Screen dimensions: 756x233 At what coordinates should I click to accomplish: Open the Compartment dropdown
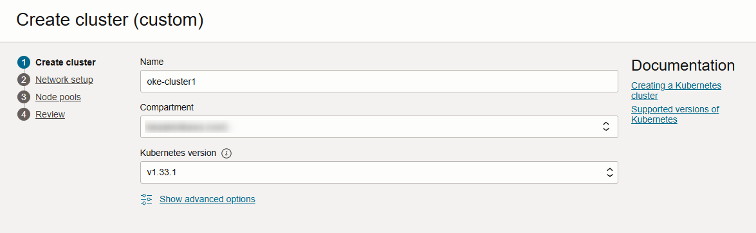tap(379, 126)
